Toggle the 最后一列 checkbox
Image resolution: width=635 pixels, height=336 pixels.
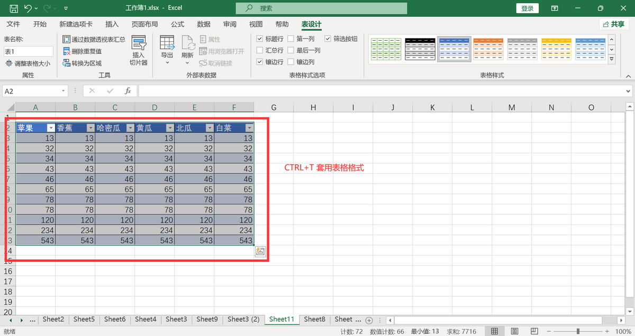291,50
